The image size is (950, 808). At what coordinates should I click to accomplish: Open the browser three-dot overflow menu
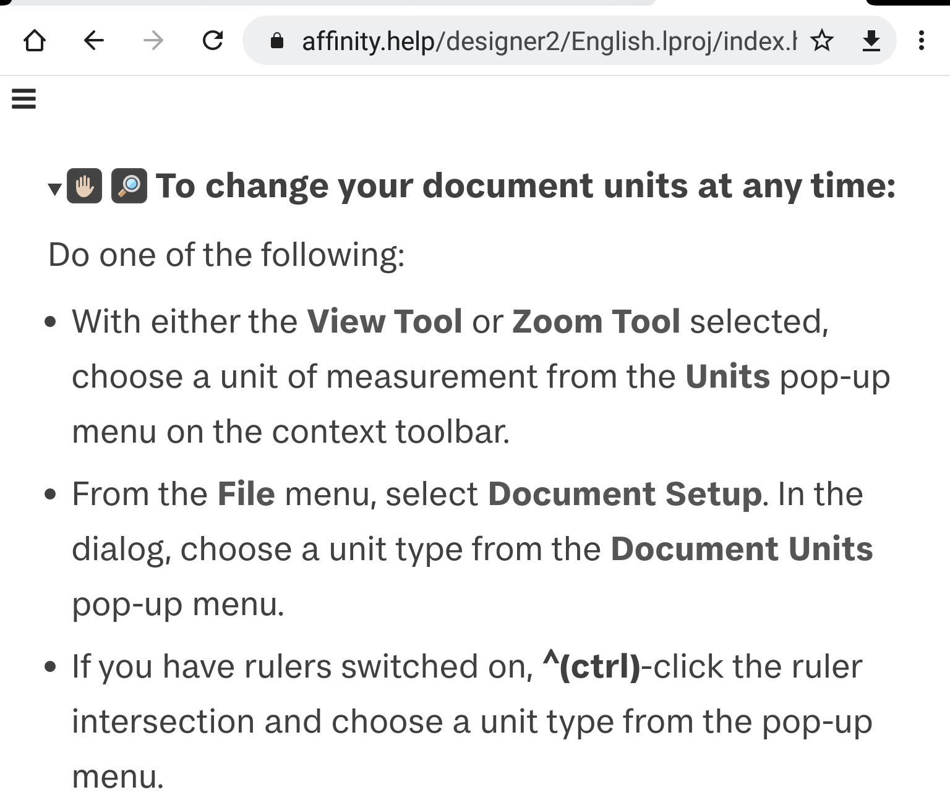(922, 41)
